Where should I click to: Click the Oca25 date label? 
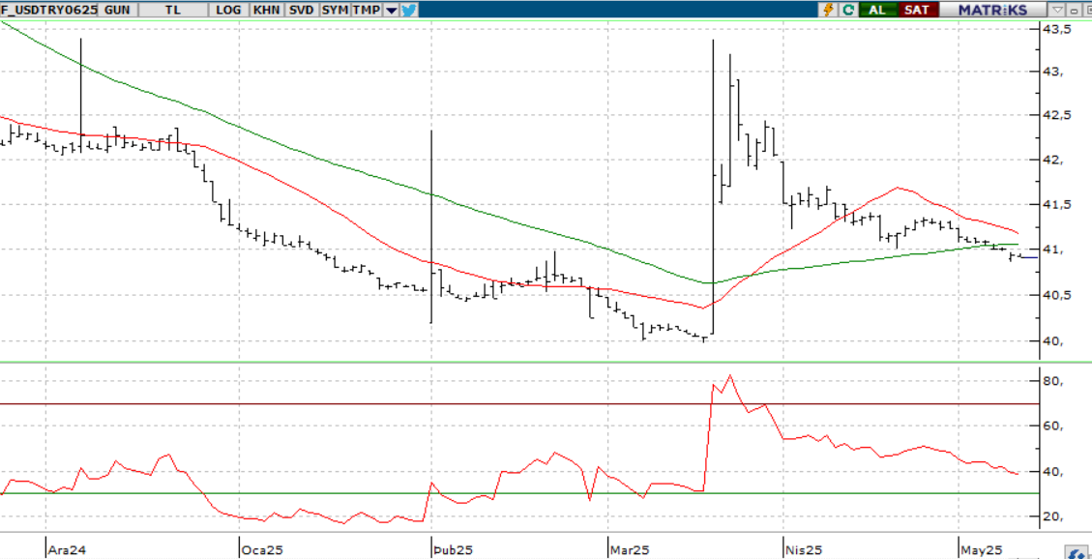[262, 550]
